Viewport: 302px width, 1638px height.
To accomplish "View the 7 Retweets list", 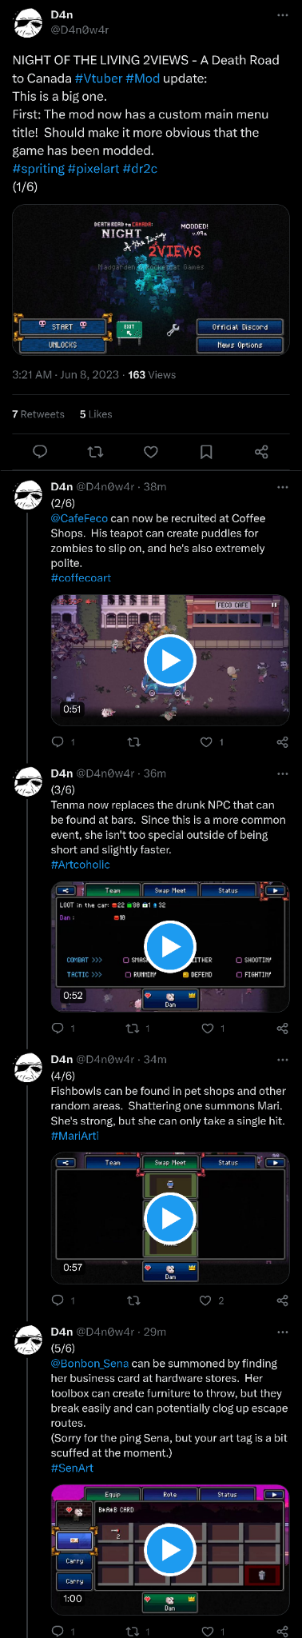I will pos(38,413).
